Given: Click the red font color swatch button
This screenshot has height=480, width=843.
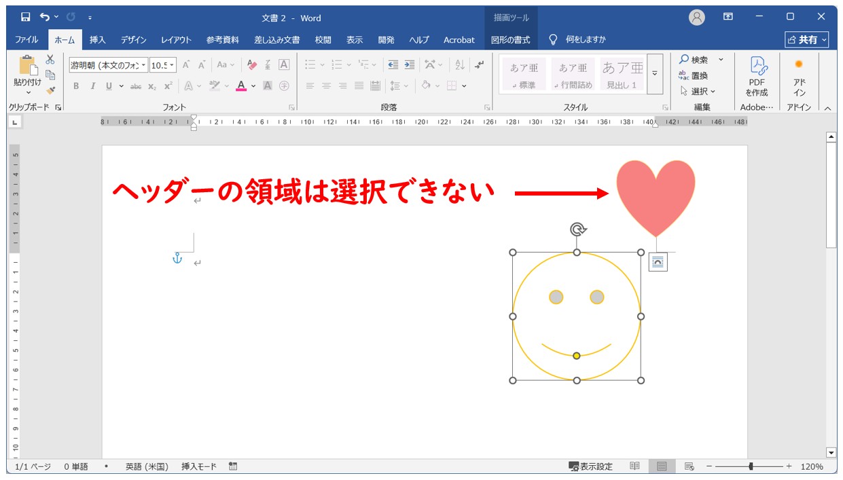Looking at the screenshot, I should pyautogui.click(x=241, y=86).
